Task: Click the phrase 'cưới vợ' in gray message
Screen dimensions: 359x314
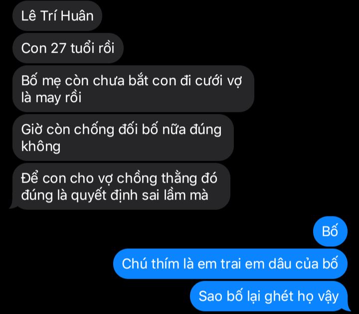Action: tap(218, 81)
